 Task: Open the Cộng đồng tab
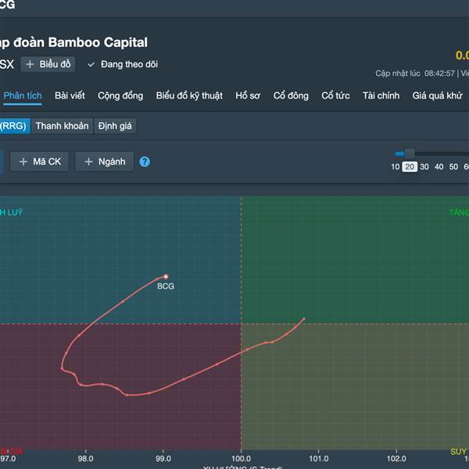[x=120, y=95]
